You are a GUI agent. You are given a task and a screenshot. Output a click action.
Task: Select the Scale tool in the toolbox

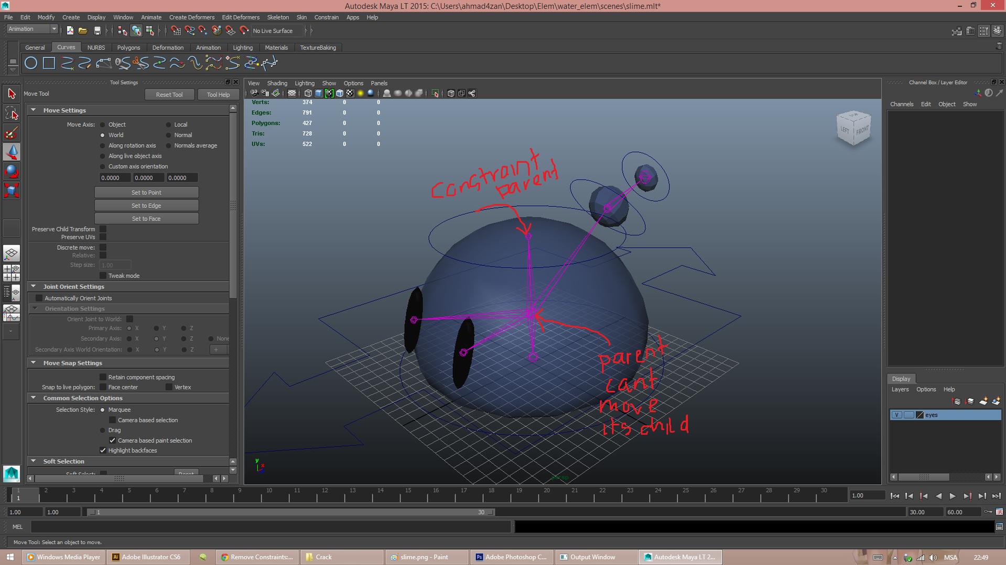click(x=12, y=191)
